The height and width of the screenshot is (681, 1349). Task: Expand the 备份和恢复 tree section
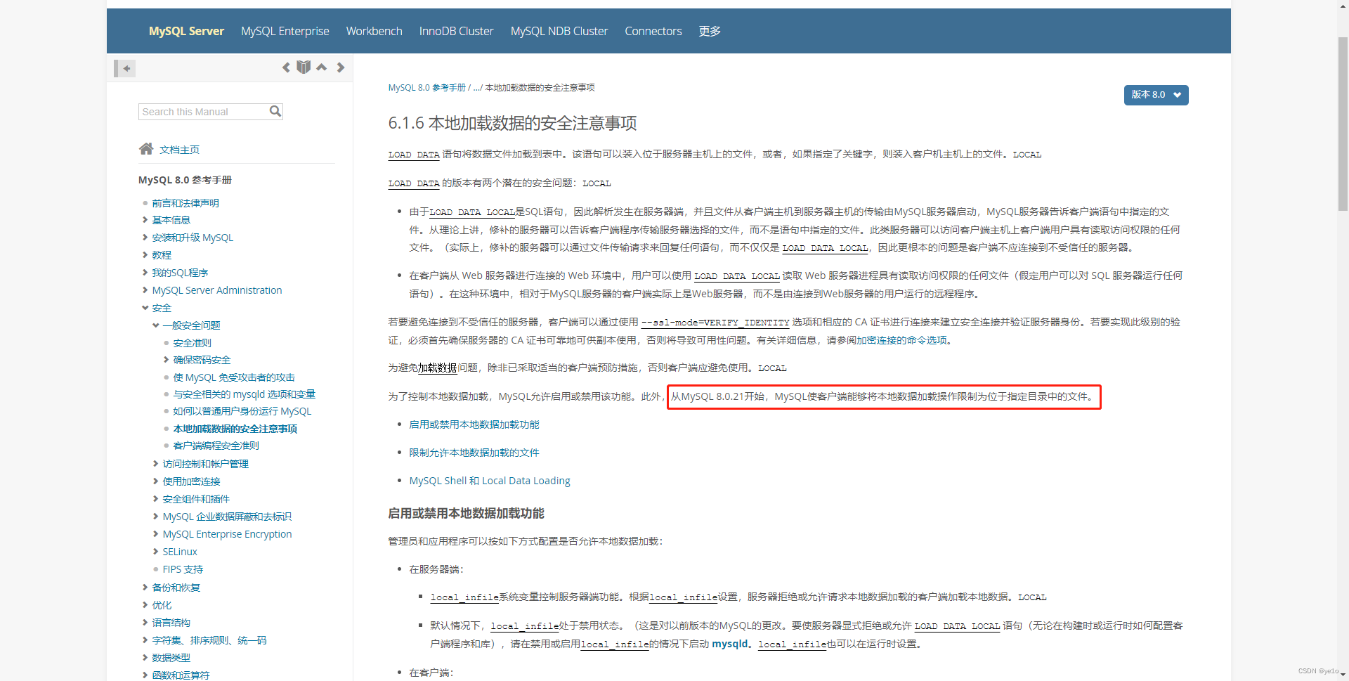[x=145, y=587]
